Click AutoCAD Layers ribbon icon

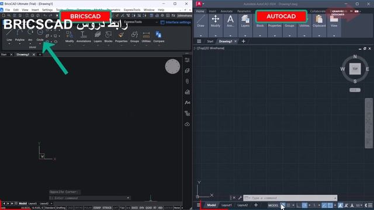[x=245, y=19]
